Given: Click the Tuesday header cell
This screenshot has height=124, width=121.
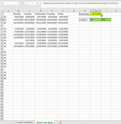Looking at the screenshot, I should pos(29,14).
